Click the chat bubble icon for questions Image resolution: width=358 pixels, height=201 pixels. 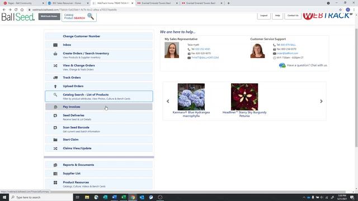point(282,65)
